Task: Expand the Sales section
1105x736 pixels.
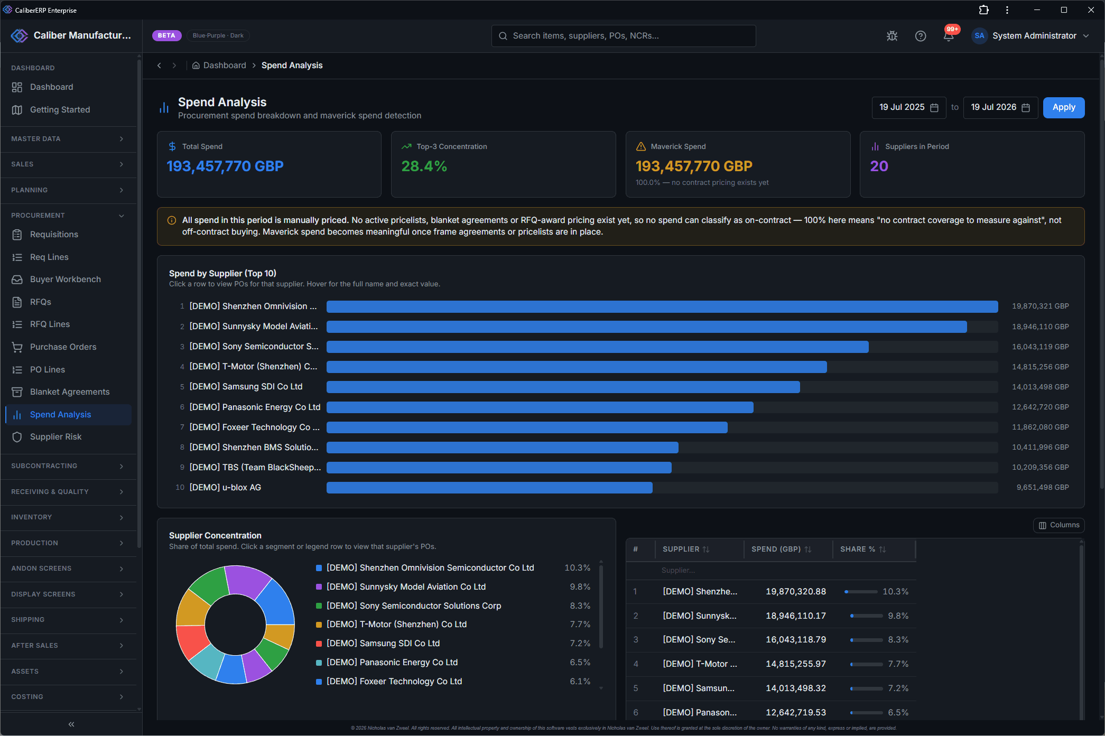Action: click(x=68, y=164)
